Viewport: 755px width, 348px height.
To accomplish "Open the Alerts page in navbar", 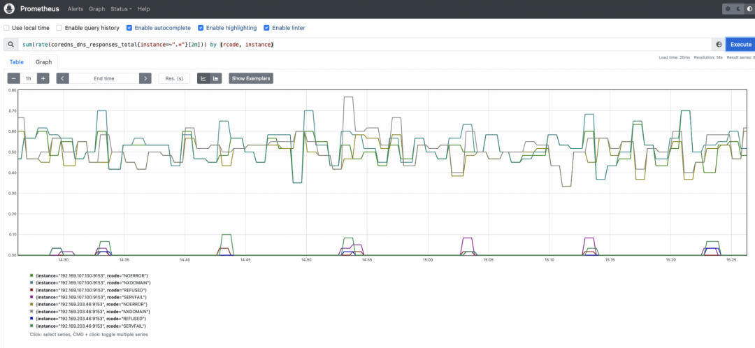I will (75, 9).
